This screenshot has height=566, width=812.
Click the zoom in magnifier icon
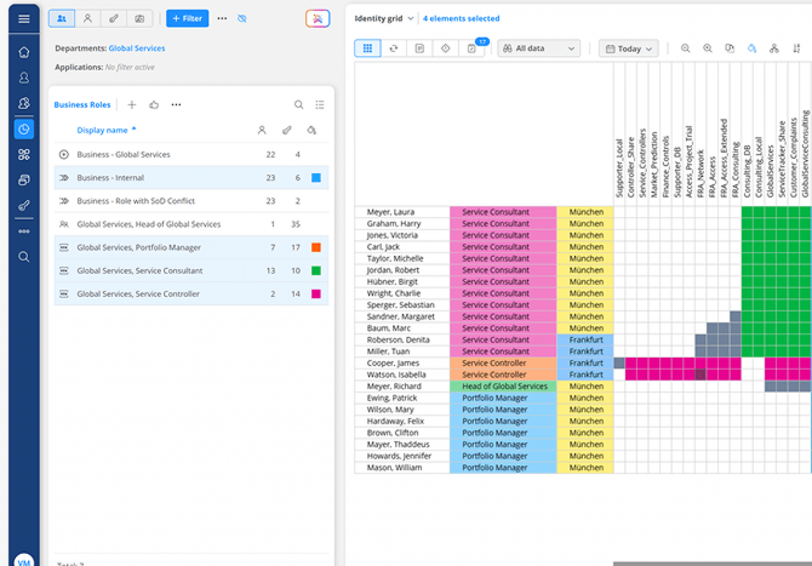(x=707, y=48)
